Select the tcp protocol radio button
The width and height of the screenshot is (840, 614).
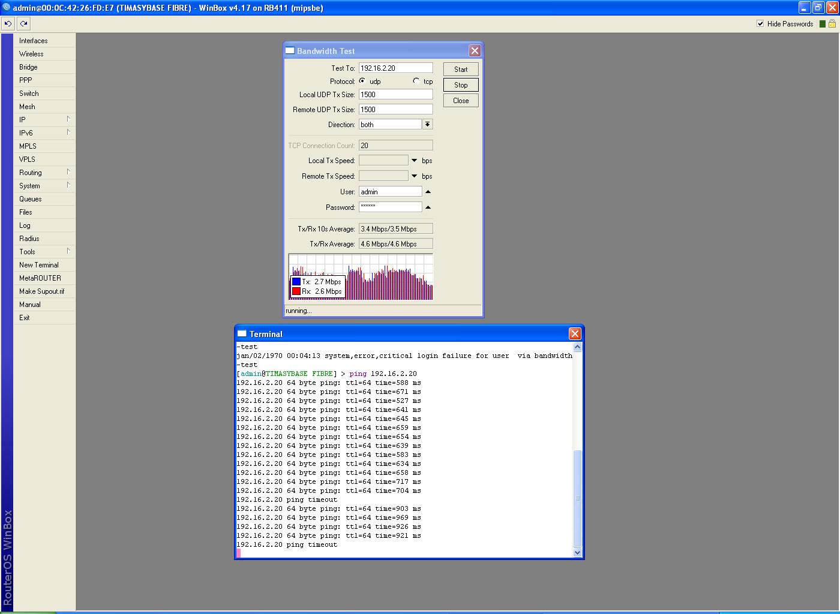click(x=416, y=80)
